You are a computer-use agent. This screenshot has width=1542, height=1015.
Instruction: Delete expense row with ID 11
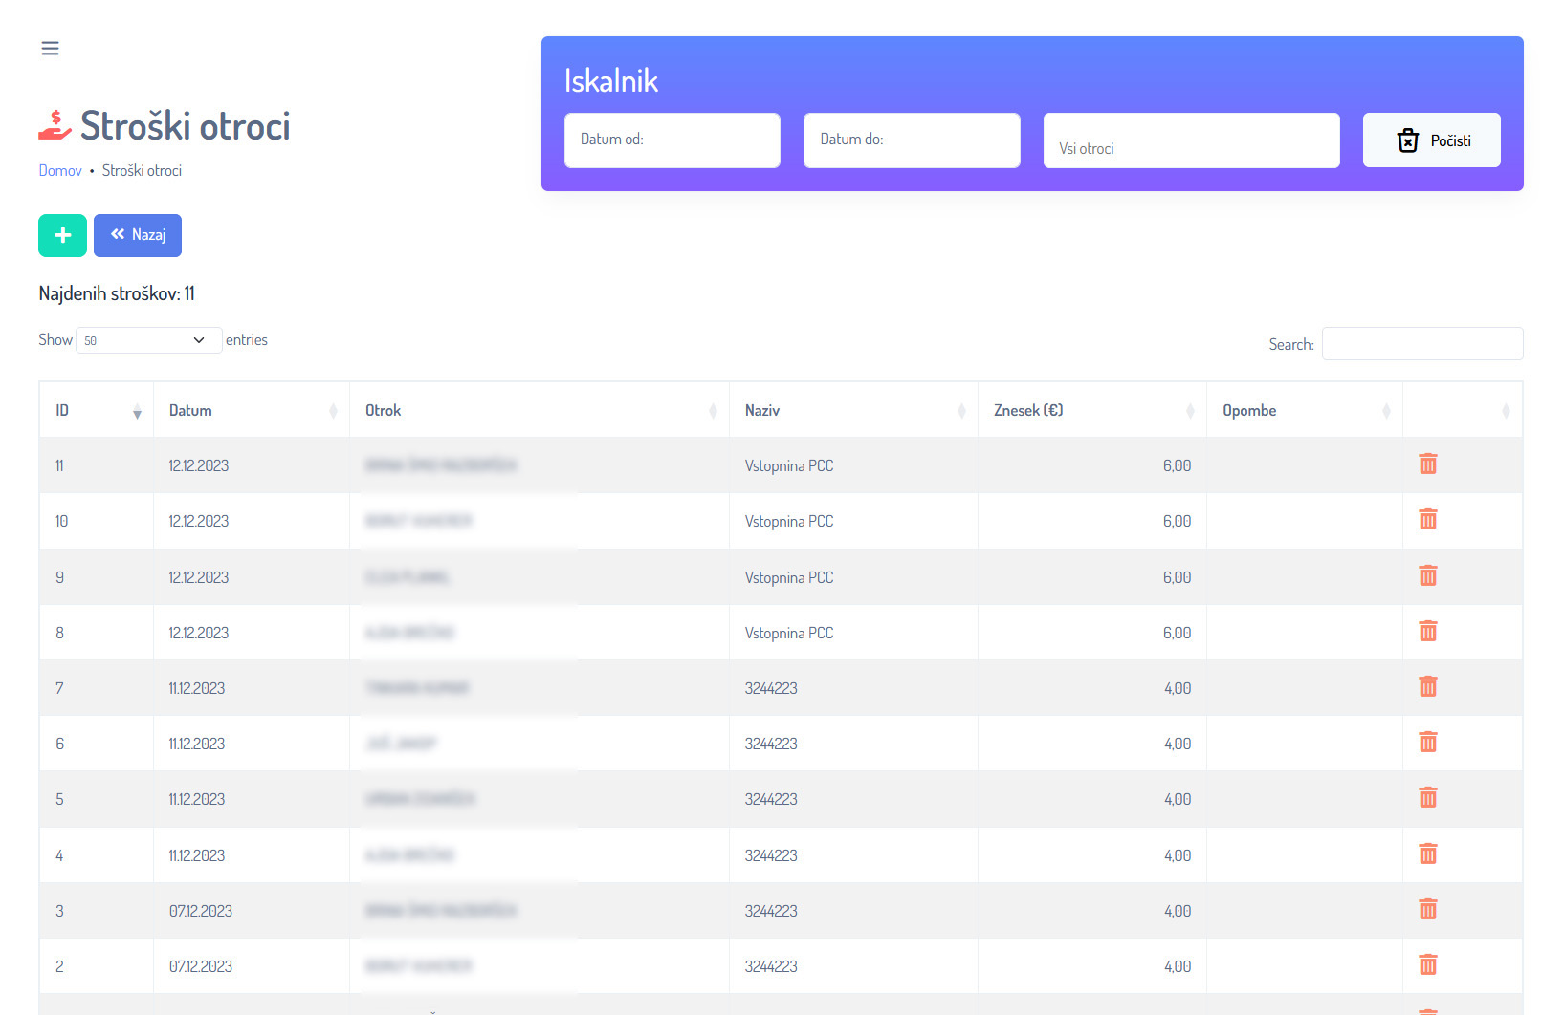tap(1427, 464)
